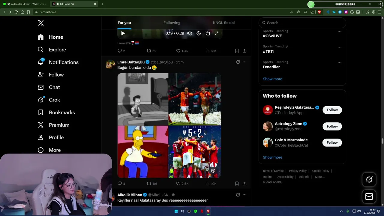Switch to the KNGL Social tab
The width and height of the screenshot is (384, 216).
[x=224, y=23]
